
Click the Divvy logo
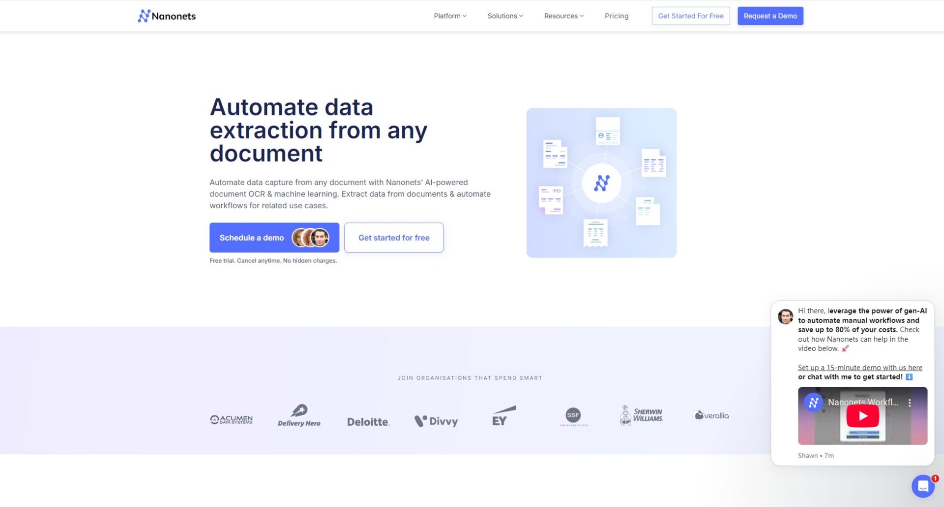tap(436, 421)
